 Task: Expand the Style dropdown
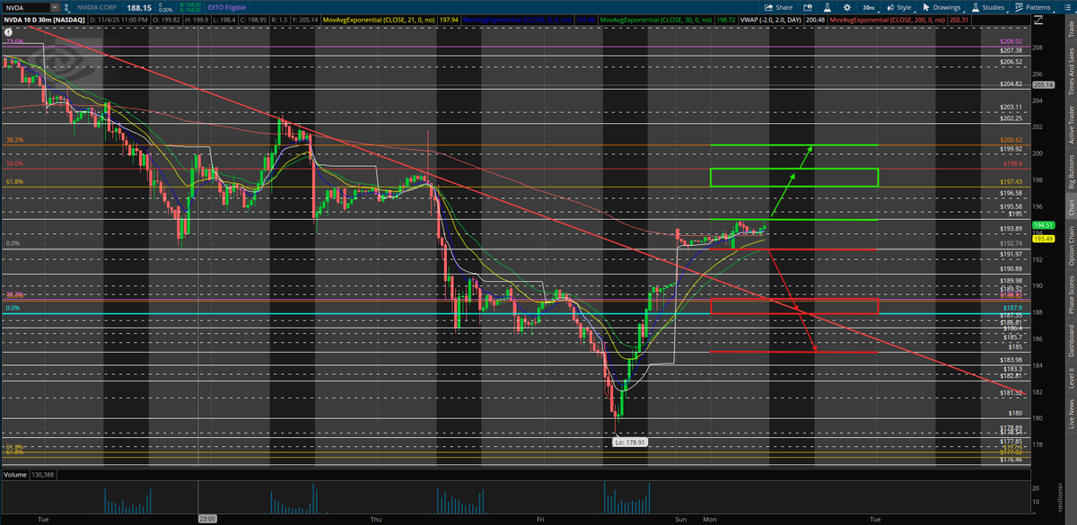click(904, 7)
